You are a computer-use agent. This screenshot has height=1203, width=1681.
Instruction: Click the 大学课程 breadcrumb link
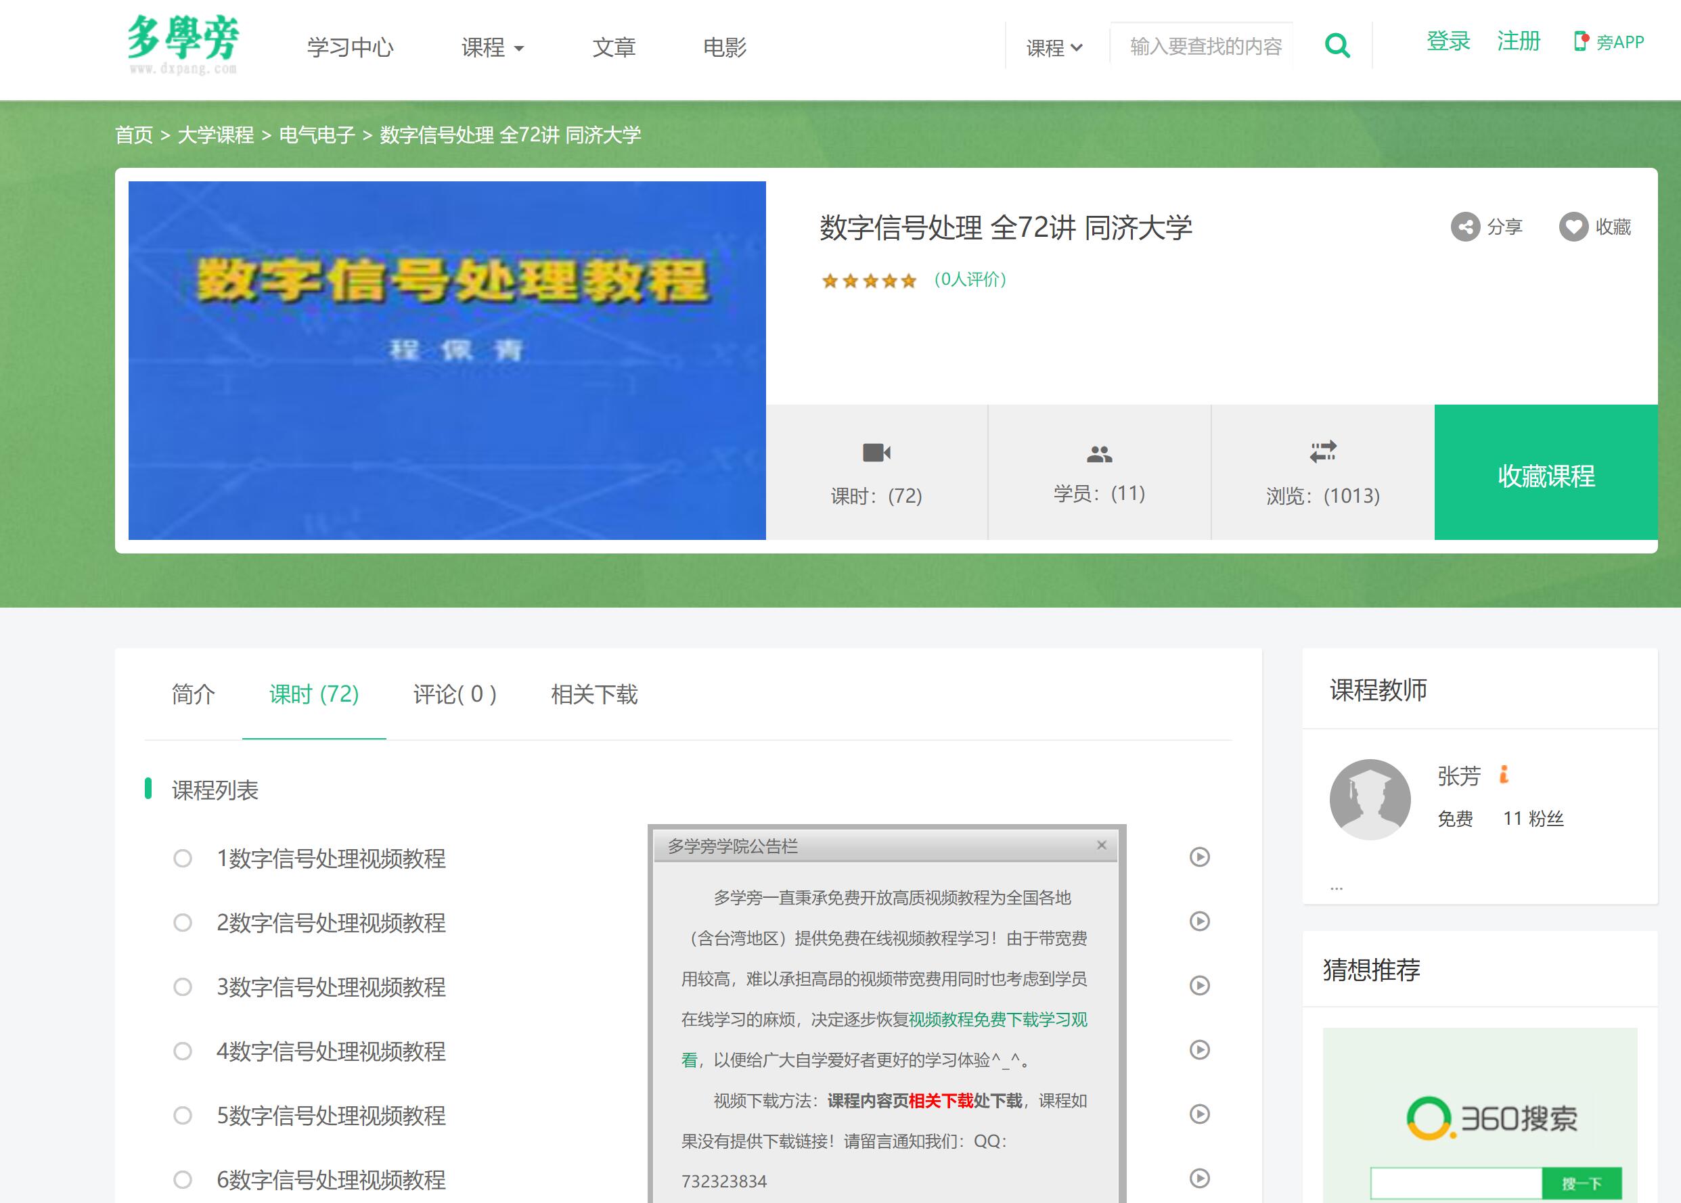216,135
